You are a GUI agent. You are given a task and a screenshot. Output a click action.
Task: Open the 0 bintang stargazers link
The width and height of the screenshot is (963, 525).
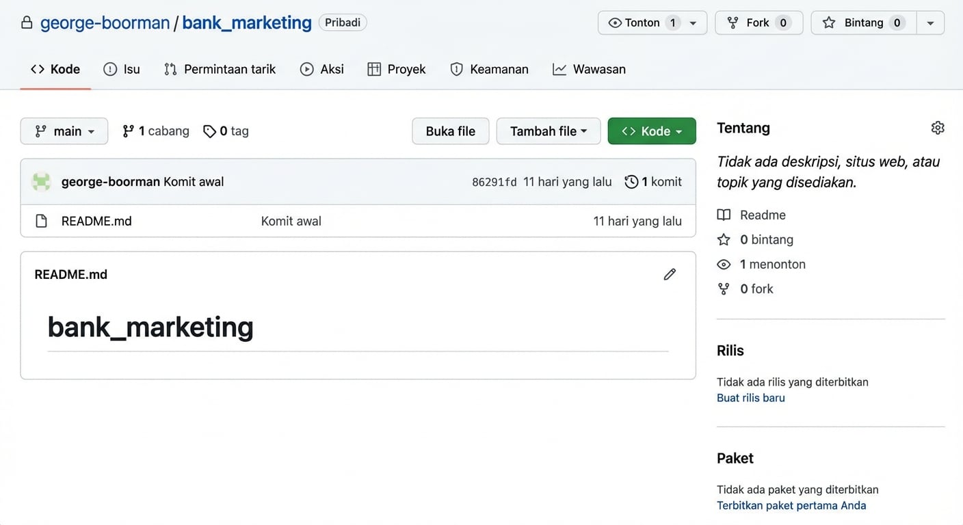point(755,240)
